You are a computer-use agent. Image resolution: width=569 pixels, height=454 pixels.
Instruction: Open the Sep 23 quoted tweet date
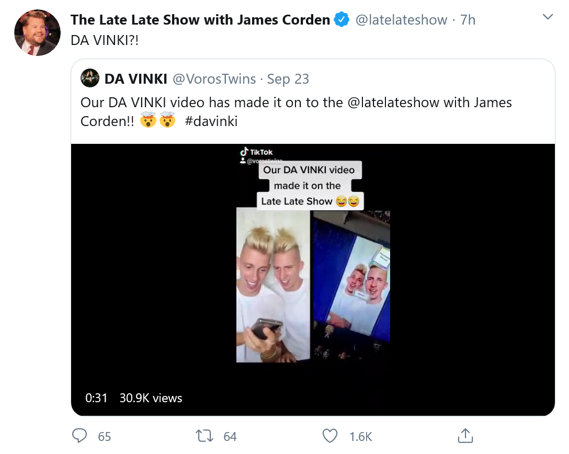tap(288, 79)
